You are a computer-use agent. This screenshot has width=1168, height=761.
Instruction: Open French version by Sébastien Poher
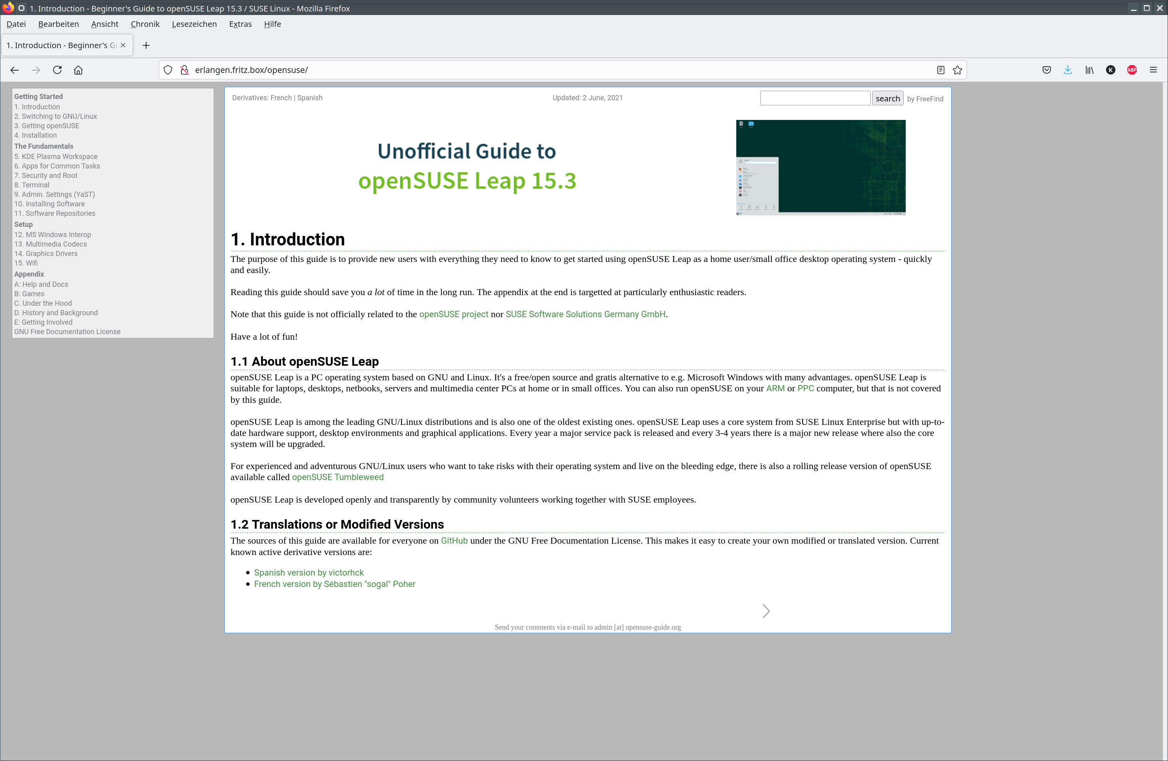click(335, 584)
